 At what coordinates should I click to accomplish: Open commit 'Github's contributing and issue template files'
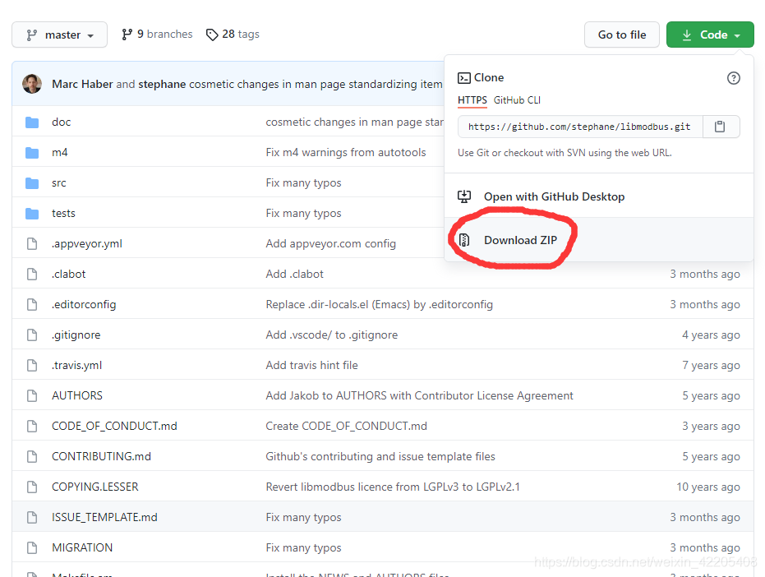[380, 456]
